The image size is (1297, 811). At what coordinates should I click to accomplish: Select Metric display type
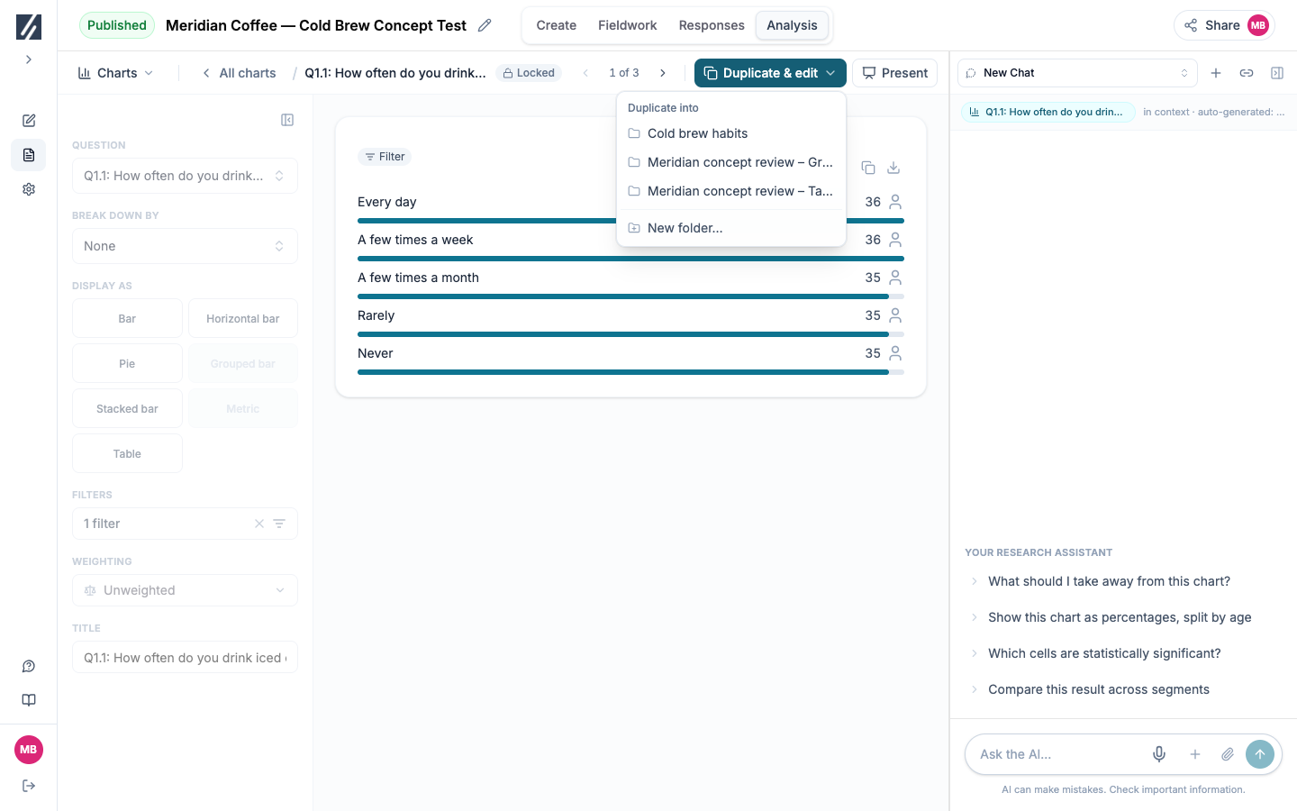[243, 408]
